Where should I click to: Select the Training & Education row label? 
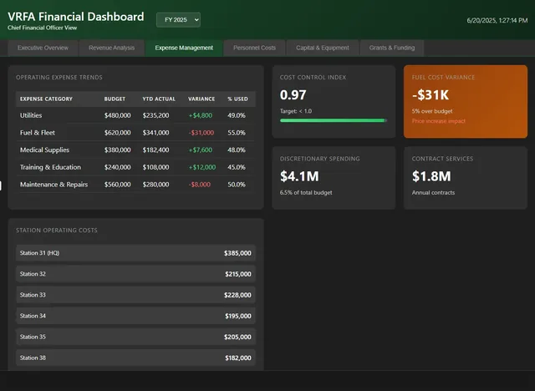coord(50,167)
